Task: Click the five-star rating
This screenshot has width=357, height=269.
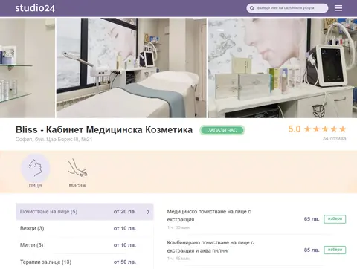Action: (x=325, y=129)
